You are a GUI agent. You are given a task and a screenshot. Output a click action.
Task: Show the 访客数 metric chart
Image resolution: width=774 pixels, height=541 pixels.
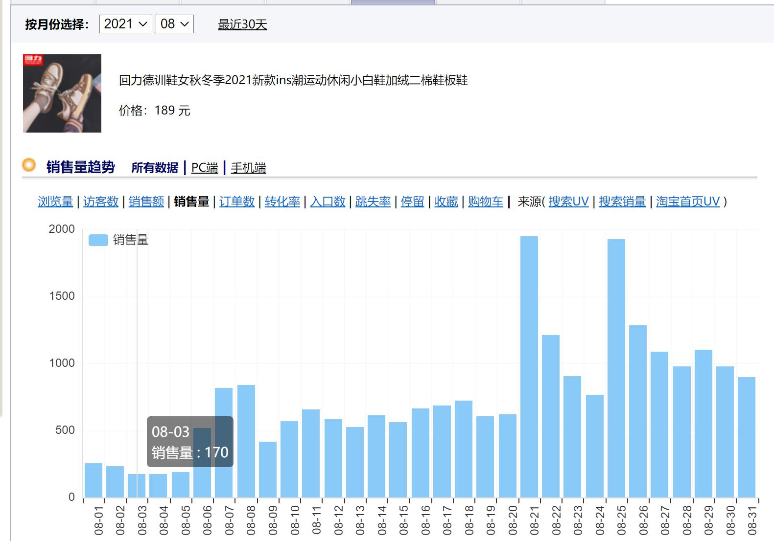click(101, 202)
